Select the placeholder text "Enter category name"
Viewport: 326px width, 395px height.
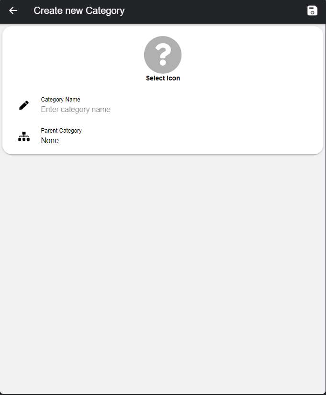click(76, 109)
